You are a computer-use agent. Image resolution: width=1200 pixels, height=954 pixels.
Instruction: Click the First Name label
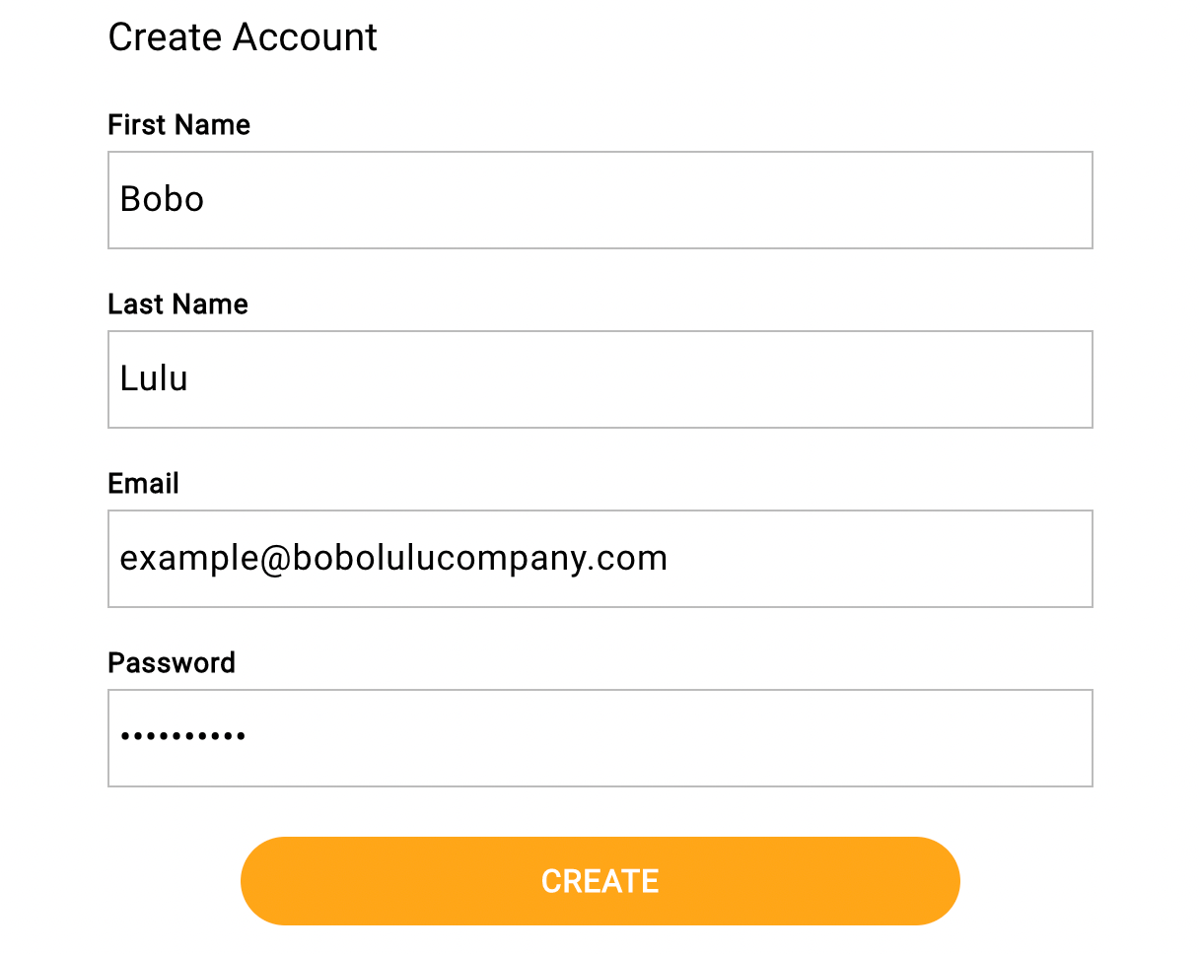coord(178,125)
